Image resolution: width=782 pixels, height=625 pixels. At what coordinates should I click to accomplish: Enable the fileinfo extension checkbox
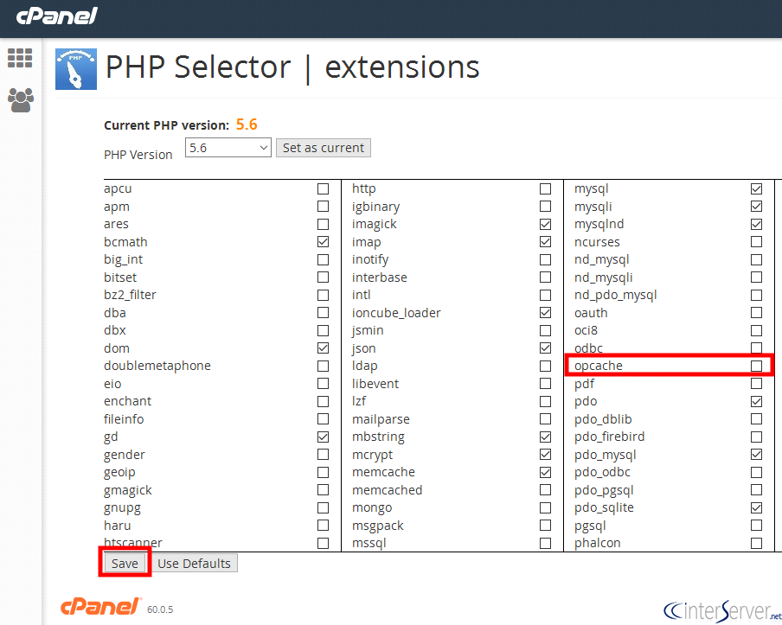[324, 419]
